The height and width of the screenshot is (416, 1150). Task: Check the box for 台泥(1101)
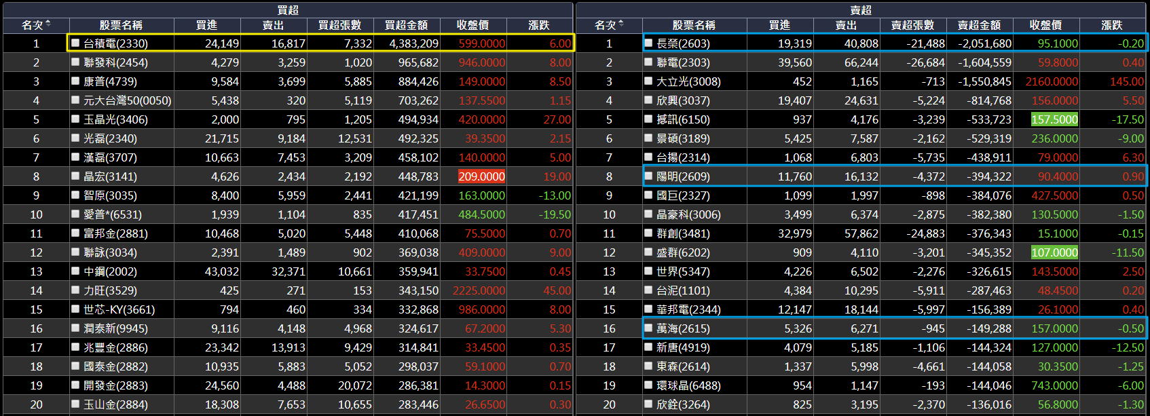[x=648, y=290]
